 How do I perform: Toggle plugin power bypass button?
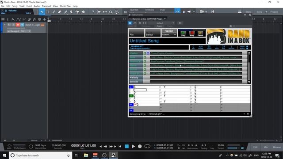tap(130, 23)
